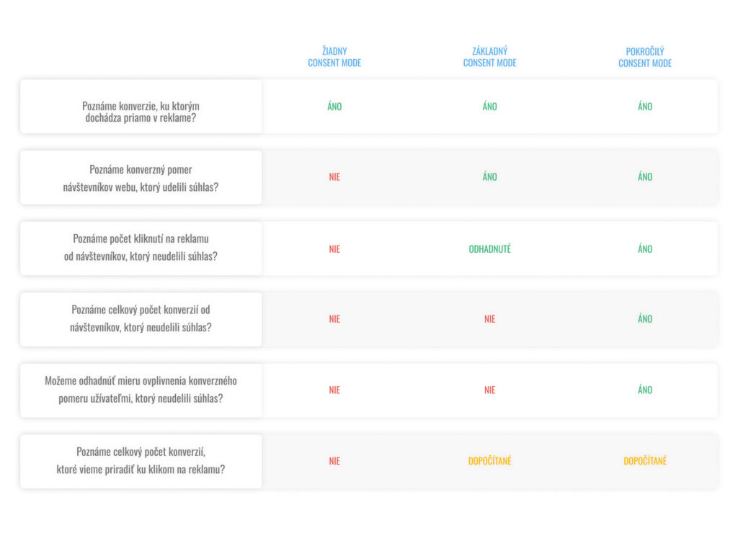Click "NIE" under Základný in the "Možeme odhadnúť" row
The height and width of the screenshot is (533, 738).
coord(490,390)
